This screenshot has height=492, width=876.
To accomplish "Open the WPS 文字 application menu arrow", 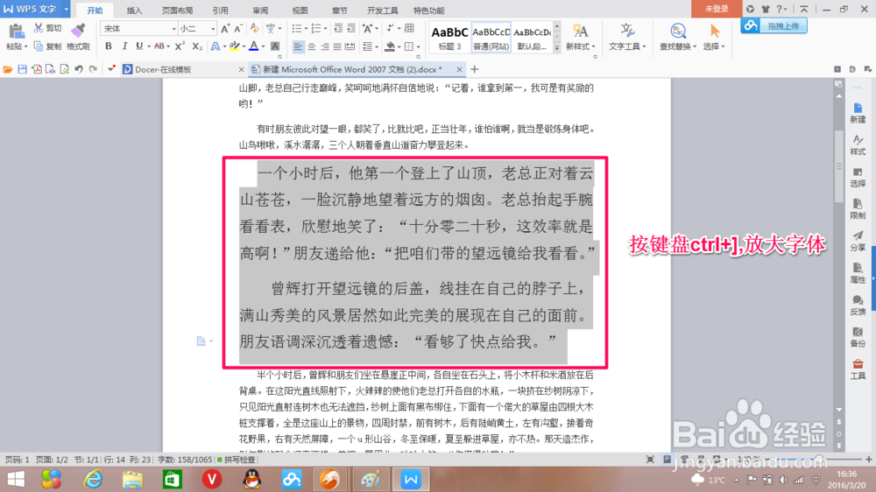I will pos(66,9).
